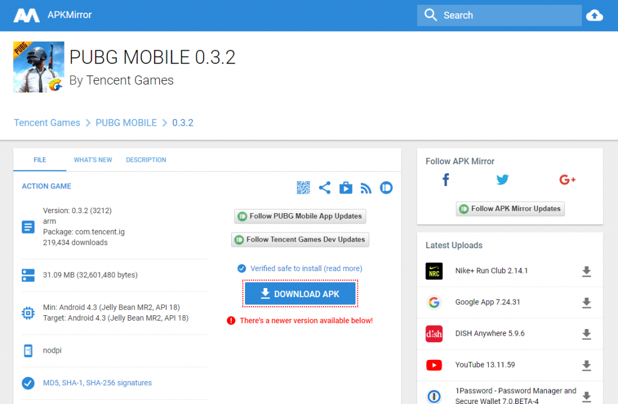Click the dish app icon
This screenshot has width=618, height=404.
point(434,334)
